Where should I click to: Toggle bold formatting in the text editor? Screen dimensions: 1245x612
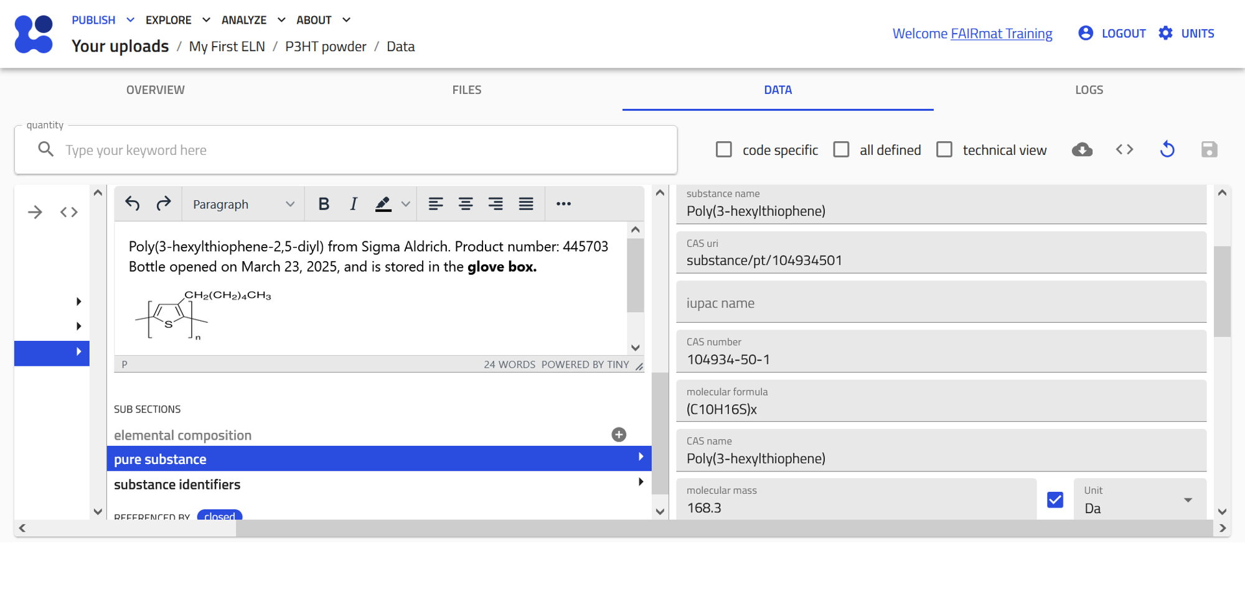click(x=324, y=204)
